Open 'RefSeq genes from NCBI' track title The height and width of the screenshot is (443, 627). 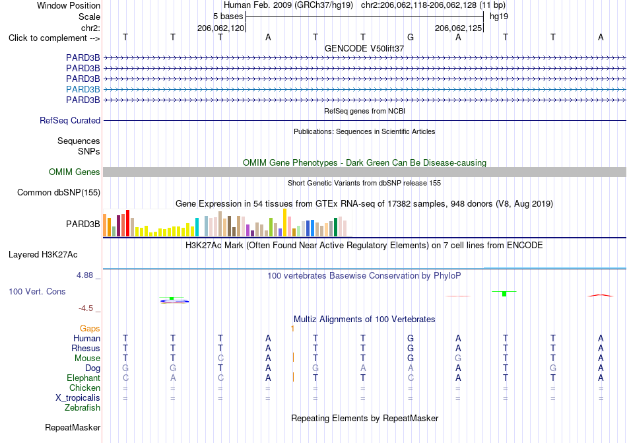364,111
